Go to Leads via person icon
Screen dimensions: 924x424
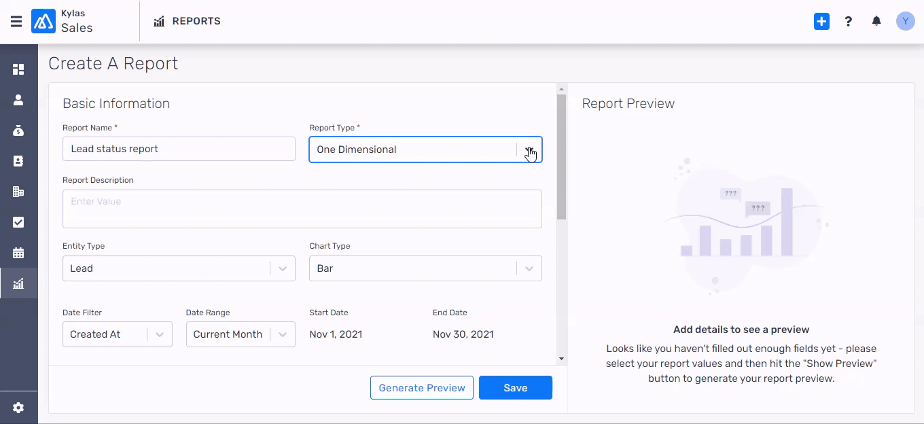click(x=18, y=100)
